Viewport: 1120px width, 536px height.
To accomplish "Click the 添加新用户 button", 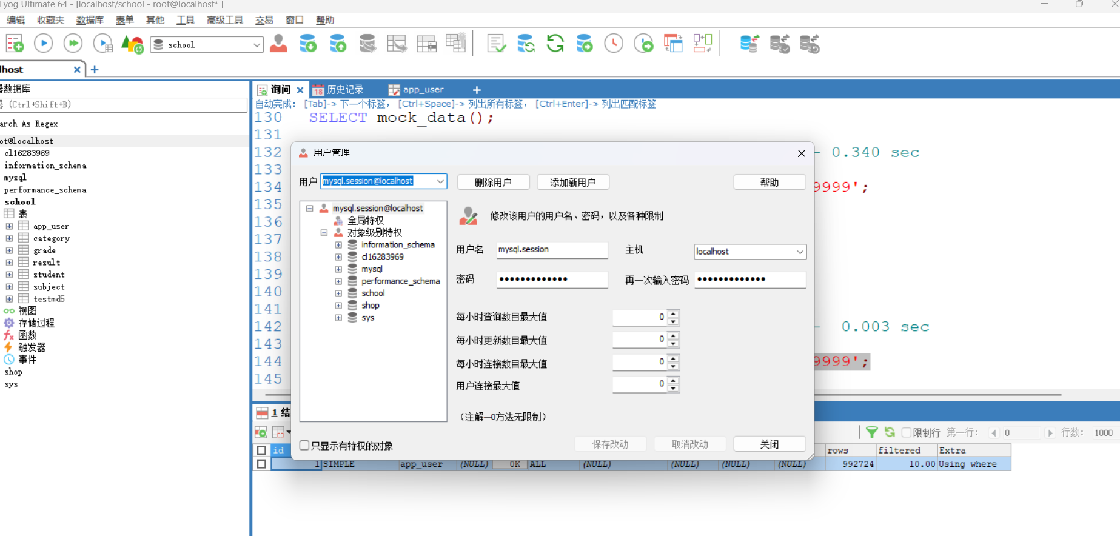I will point(572,182).
